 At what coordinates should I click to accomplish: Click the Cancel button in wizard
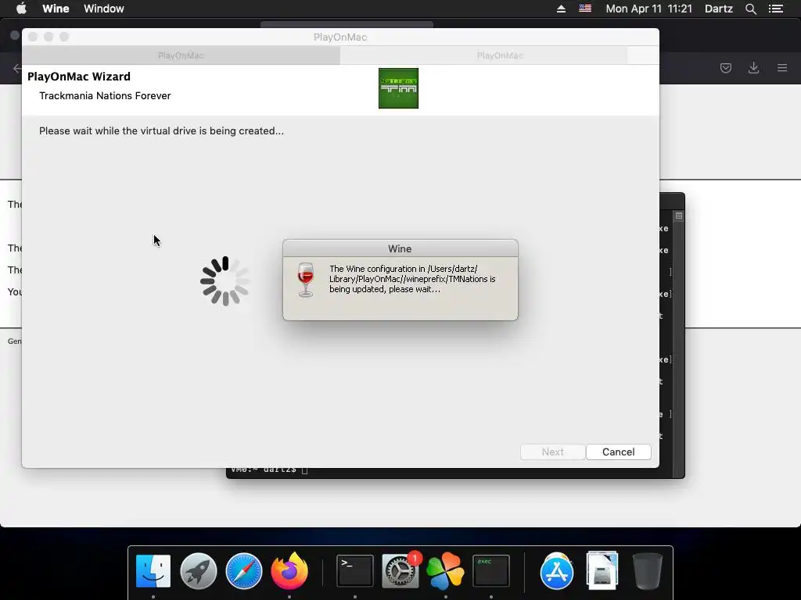tap(618, 452)
